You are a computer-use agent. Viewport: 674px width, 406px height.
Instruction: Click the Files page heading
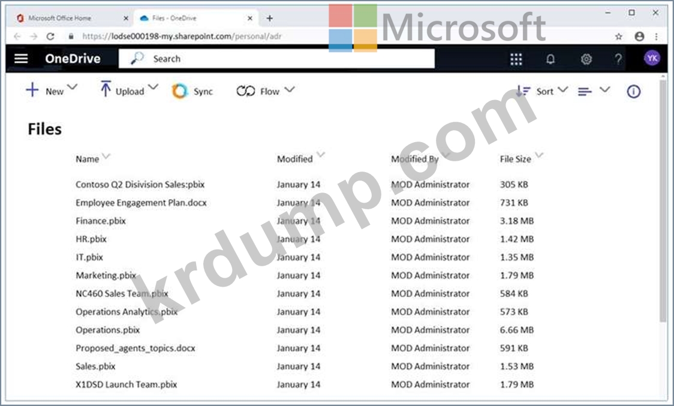(45, 129)
